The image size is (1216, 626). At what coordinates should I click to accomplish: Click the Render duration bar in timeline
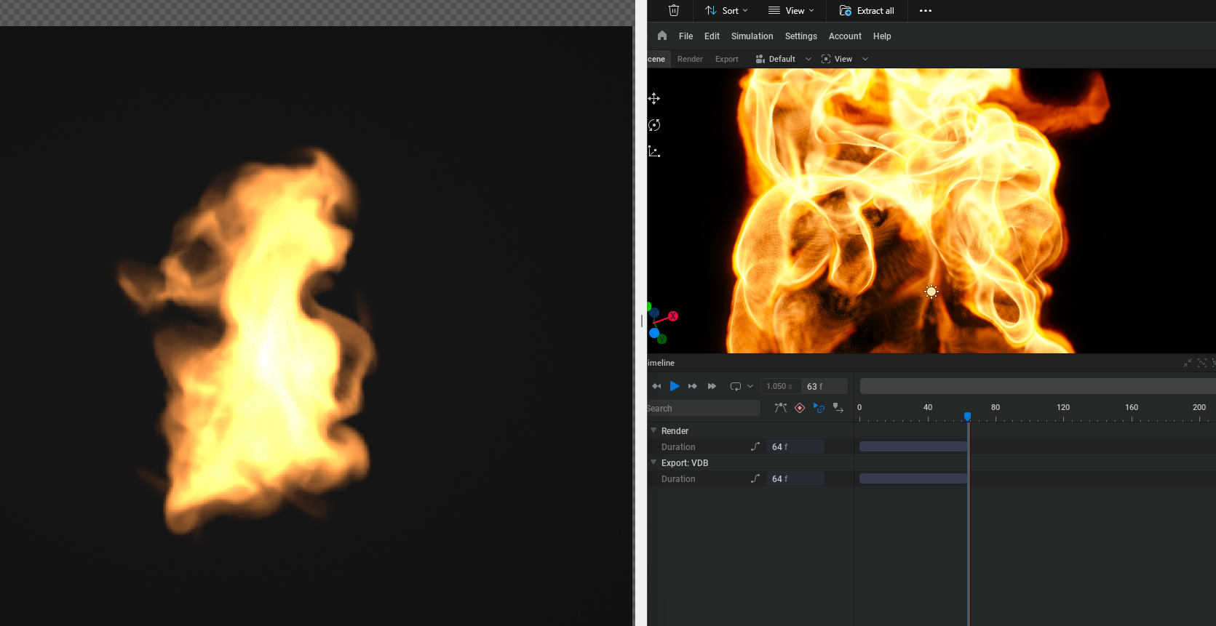[913, 446]
